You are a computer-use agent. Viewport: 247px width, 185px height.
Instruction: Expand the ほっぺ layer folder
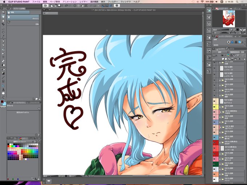pyautogui.click(x=220, y=90)
